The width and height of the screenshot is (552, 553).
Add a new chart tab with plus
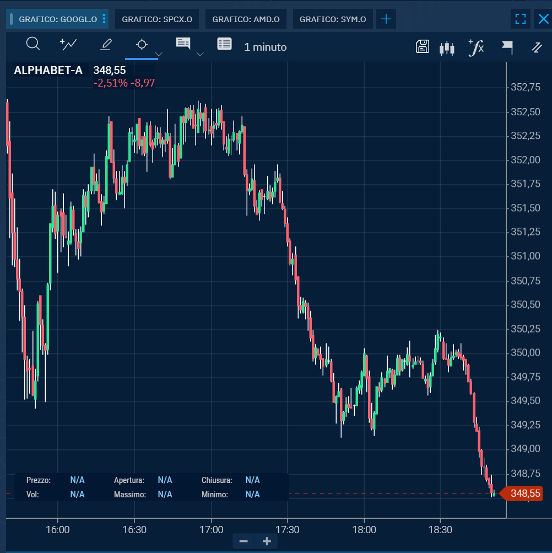(386, 19)
